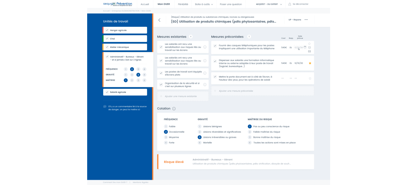Image resolution: width=417 pixels, height=185 pixels.
Task: Show info for 'postes de travail sont équipés' measure
Action: [x=205, y=73]
